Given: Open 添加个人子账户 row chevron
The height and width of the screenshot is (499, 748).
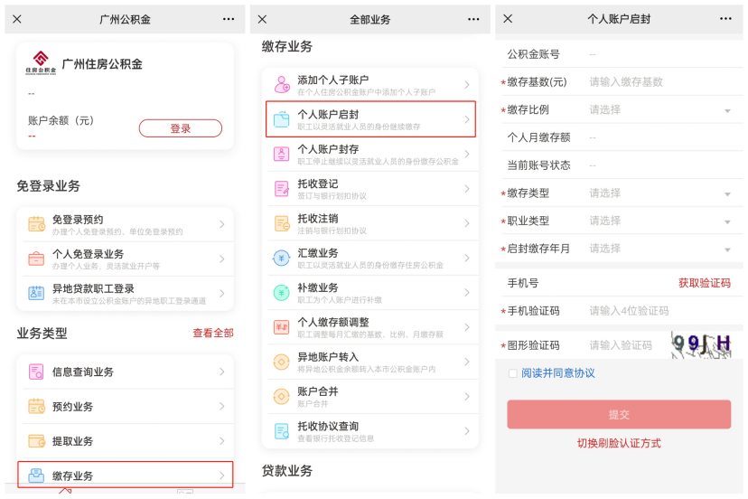Looking at the screenshot, I should tap(467, 84).
